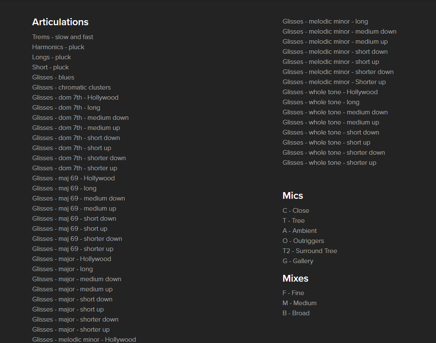Click 'Glisses - maj 69 - long' entry
Image resolution: width=436 pixels, height=343 pixels.
[64, 188]
